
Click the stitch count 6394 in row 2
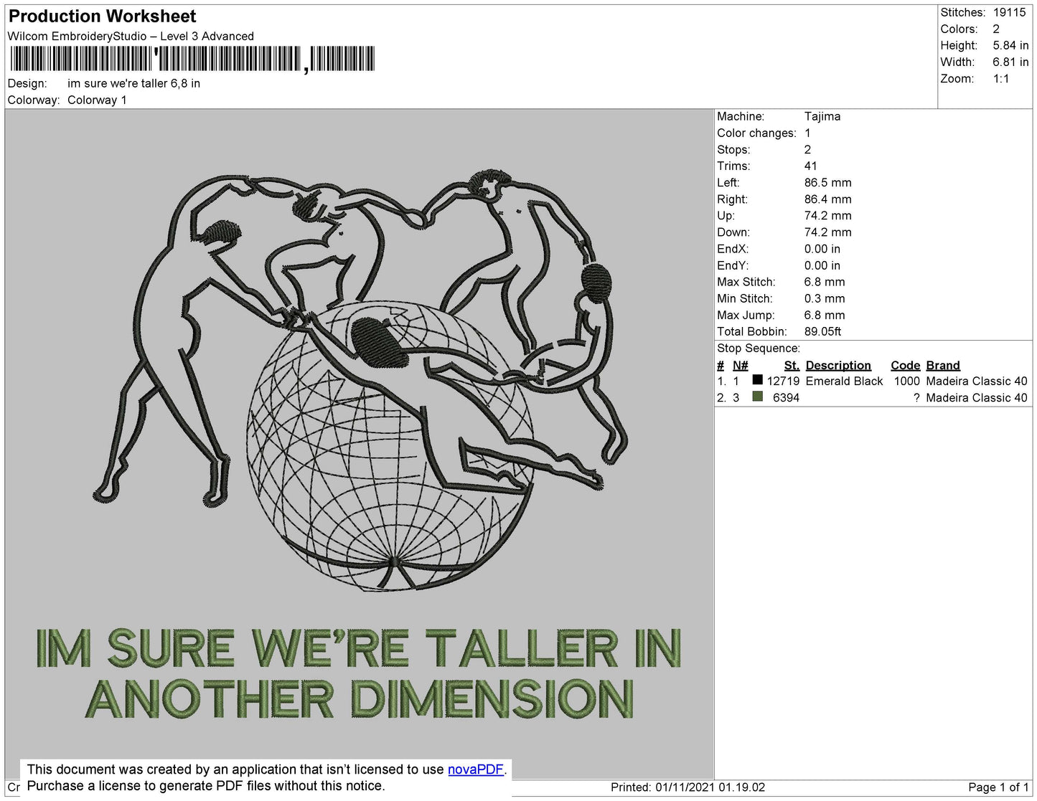786,397
